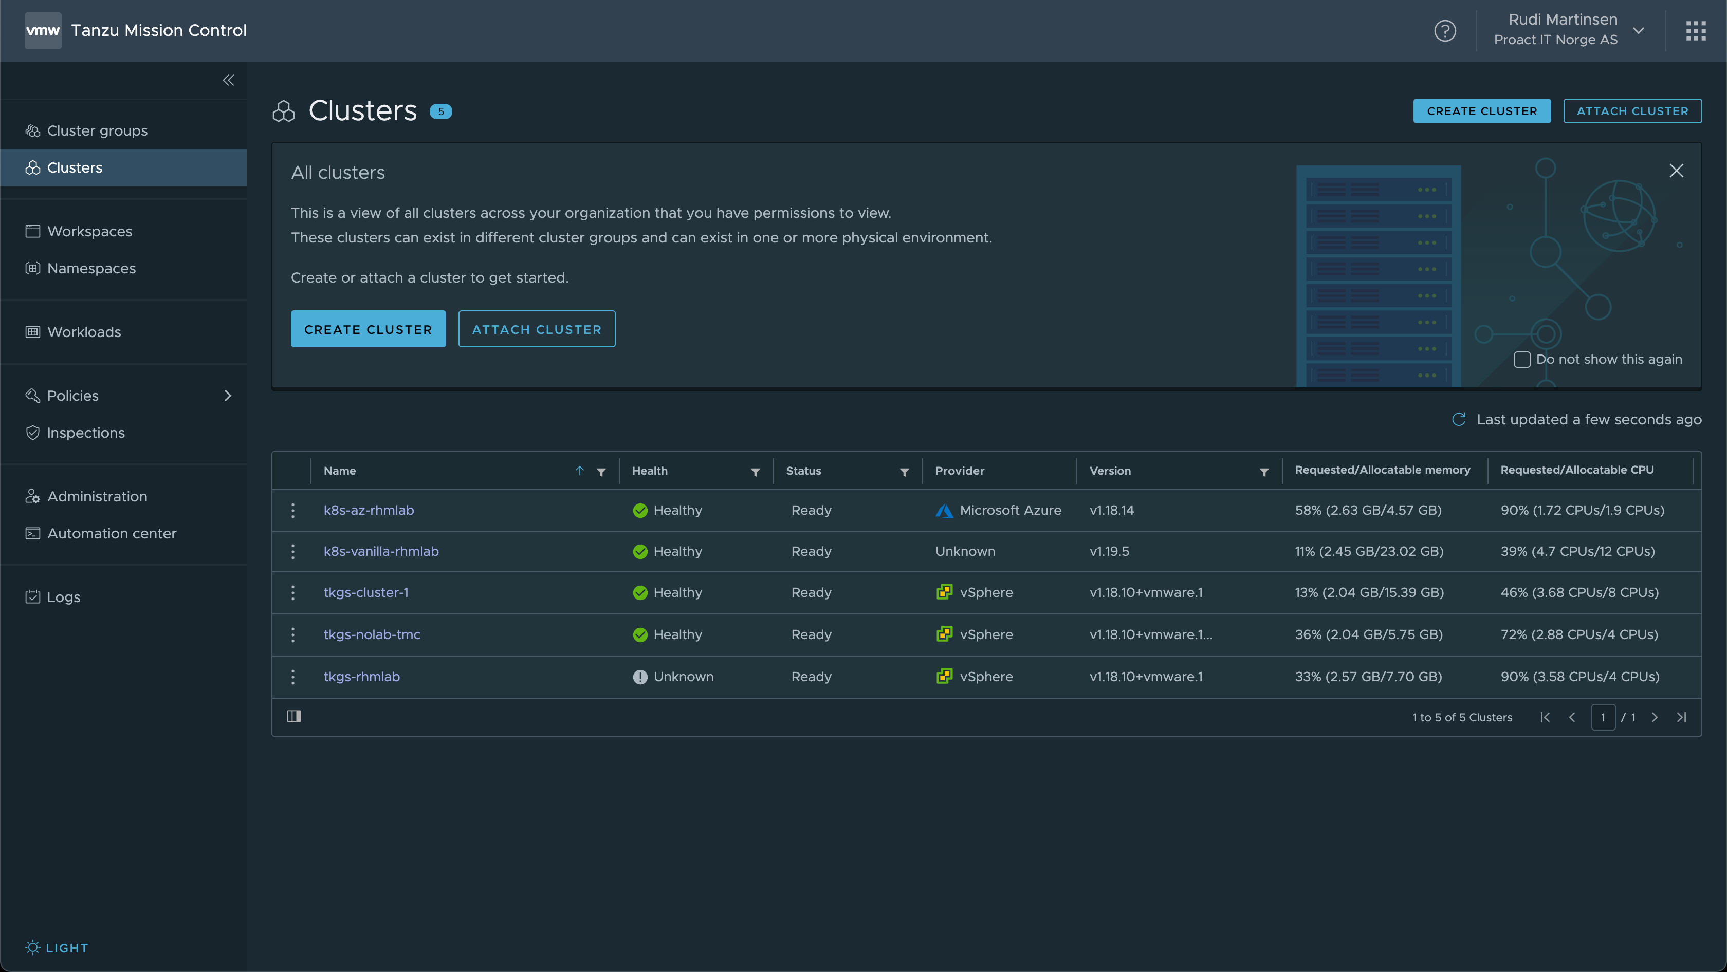Image resolution: width=1727 pixels, height=972 pixels.
Task: Close the All clusters info banner
Action: 1676,171
